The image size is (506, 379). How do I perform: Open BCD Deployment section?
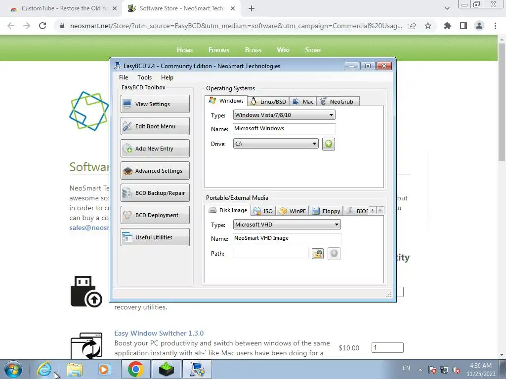pyautogui.click(x=155, y=215)
